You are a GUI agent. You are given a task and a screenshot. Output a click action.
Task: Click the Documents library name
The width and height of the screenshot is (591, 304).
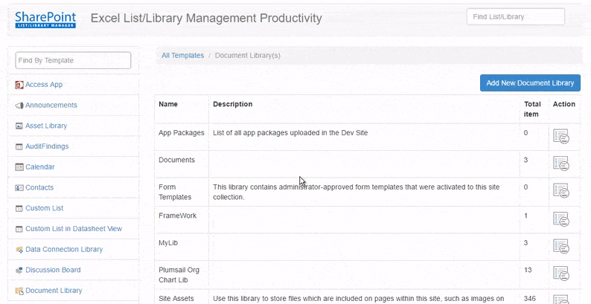176,160
